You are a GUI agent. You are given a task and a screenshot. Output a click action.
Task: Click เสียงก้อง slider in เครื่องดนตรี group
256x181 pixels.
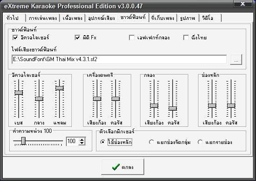click(x=97, y=99)
